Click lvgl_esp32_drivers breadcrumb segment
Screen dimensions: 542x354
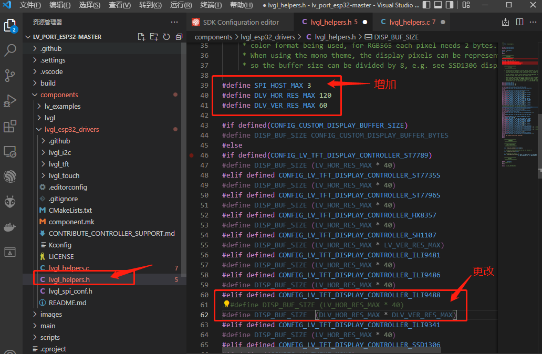click(268, 37)
